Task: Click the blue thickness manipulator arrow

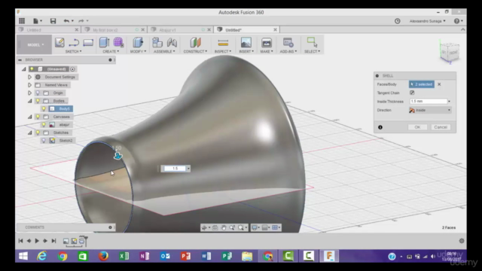Action: click(117, 156)
